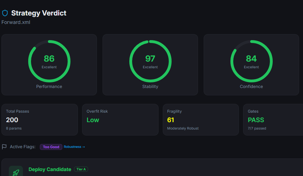This screenshot has width=303, height=176.
Task: Open the Gates card
Action: click(273, 120)
